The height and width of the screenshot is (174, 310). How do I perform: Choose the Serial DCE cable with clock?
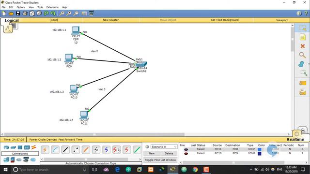[116, 150]
